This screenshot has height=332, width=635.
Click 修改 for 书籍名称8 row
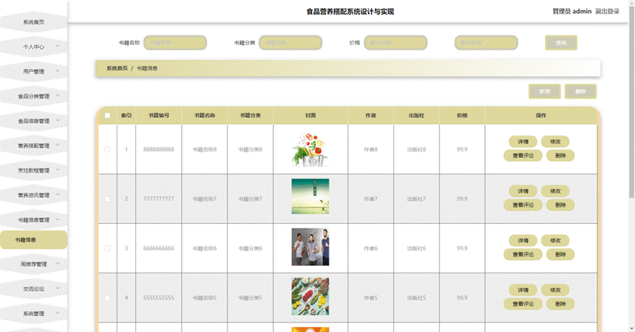[555, 142]
